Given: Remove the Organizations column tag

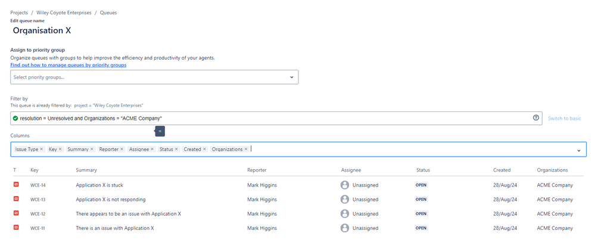Looking at the screenshot, I should 246,149.
